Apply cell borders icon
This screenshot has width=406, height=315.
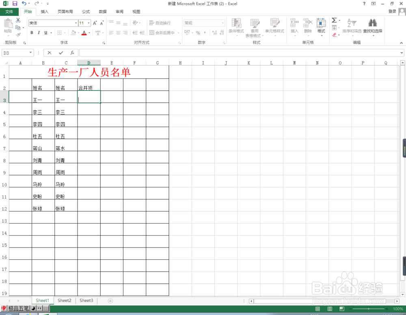pos(60,33)
